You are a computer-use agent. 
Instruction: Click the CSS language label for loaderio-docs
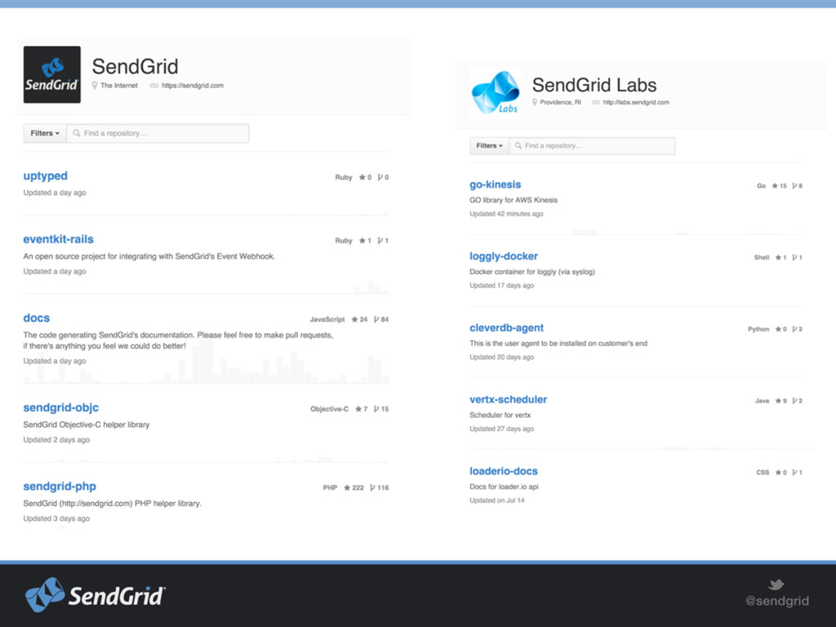point(763,473)
